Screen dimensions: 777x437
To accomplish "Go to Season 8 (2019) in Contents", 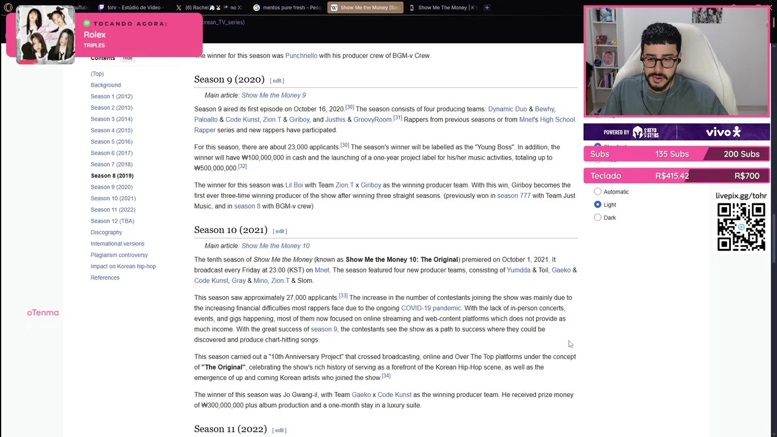I will click(x=112, y=175).
